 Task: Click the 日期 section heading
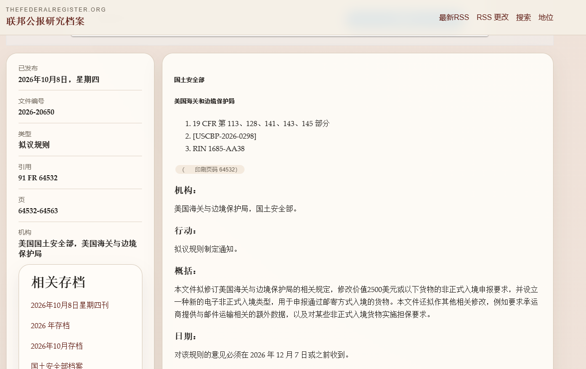[x=186, y=336]
